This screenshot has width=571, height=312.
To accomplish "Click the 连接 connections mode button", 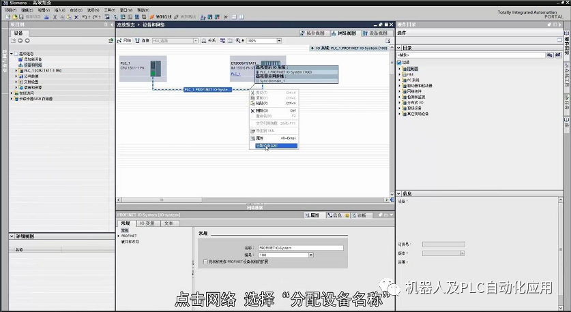I will (x=143, y=41).
